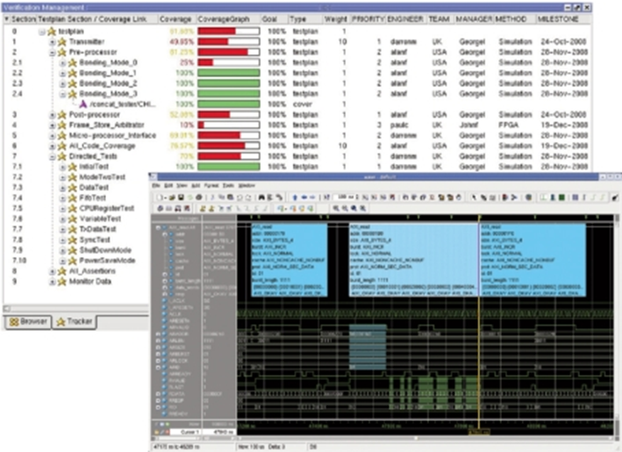Screen dimensions: 622x452
Task: Click the star icon beside All_Assertions
Action: 61,271
